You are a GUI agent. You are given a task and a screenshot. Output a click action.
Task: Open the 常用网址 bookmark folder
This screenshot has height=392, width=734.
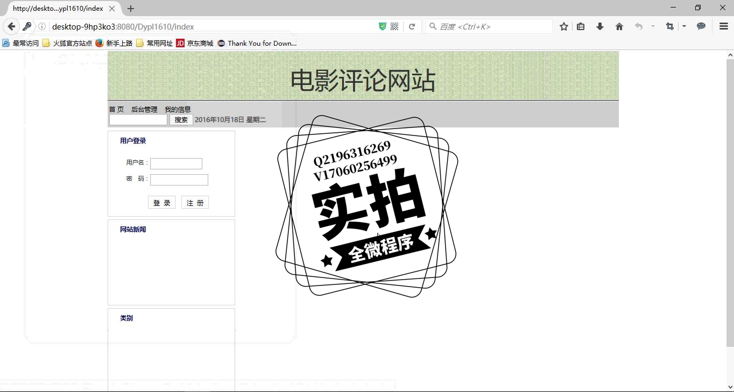coord(154,43)
